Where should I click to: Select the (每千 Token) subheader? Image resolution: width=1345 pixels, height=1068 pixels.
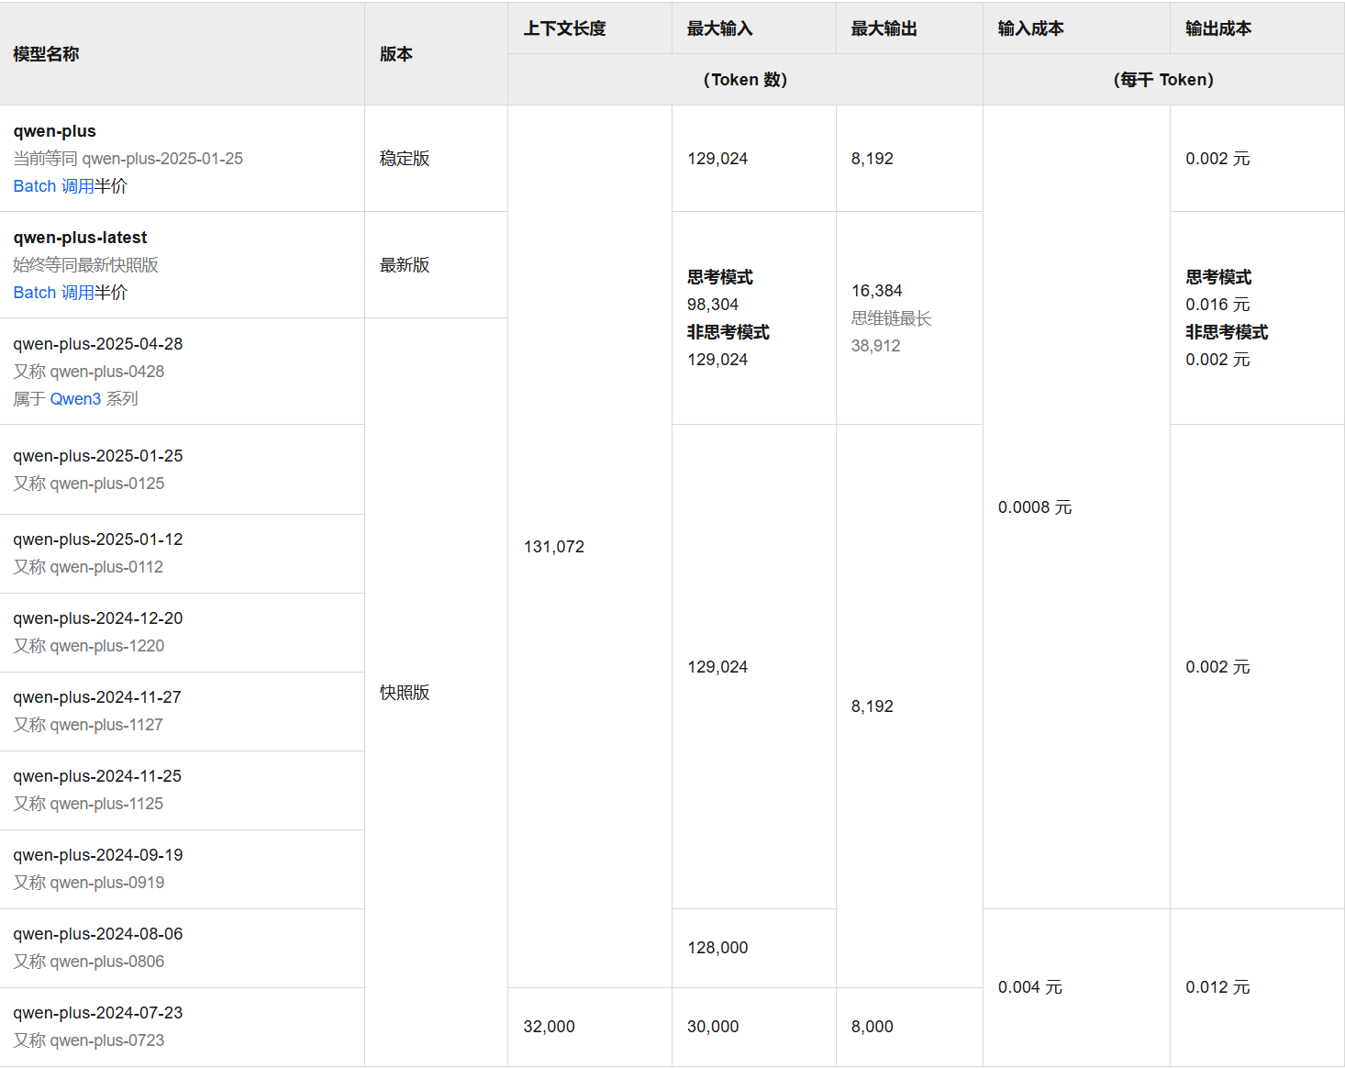pos(1163,80)
